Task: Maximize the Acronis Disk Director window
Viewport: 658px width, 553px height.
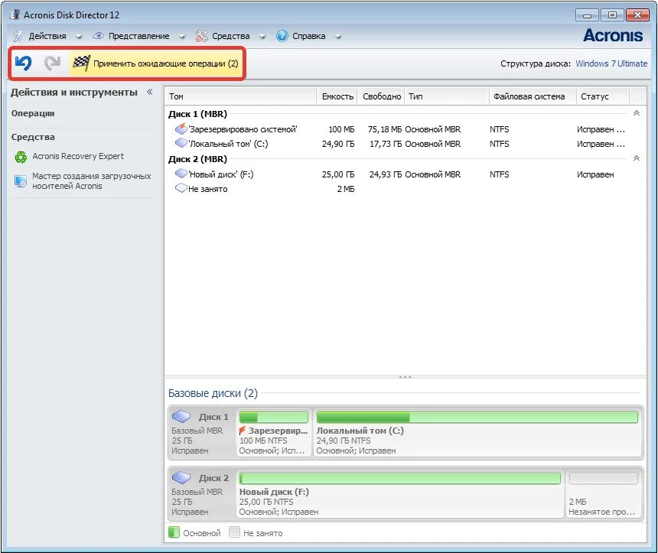Action: click(x=612, y=15)
